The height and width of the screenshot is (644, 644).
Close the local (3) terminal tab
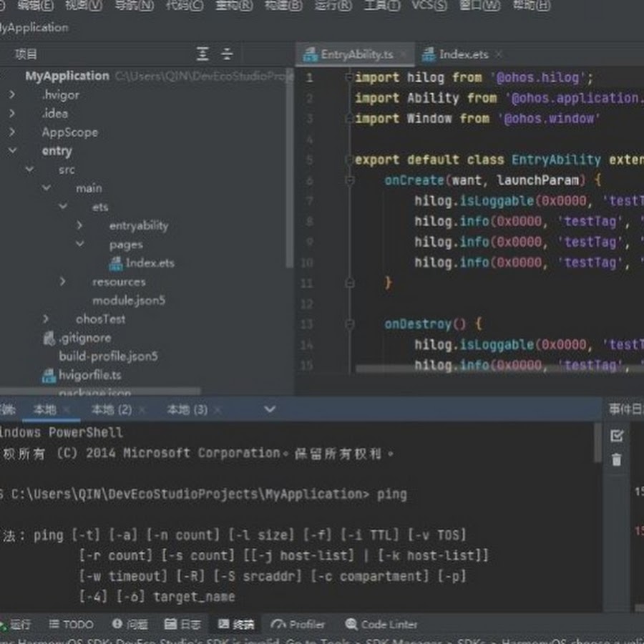[x=218, y=409]
